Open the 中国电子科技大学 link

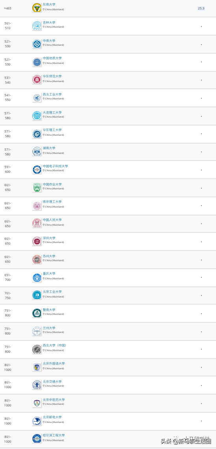tap(55, 166)
